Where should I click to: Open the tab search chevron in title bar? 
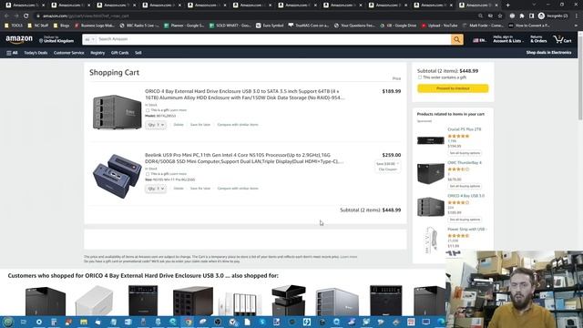[534, 5]
